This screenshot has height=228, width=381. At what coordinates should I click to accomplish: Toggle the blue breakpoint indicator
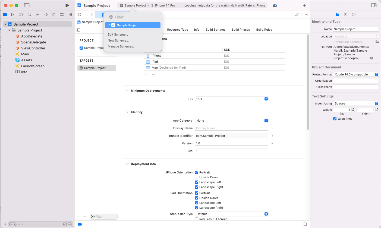(x=80, y=224)
